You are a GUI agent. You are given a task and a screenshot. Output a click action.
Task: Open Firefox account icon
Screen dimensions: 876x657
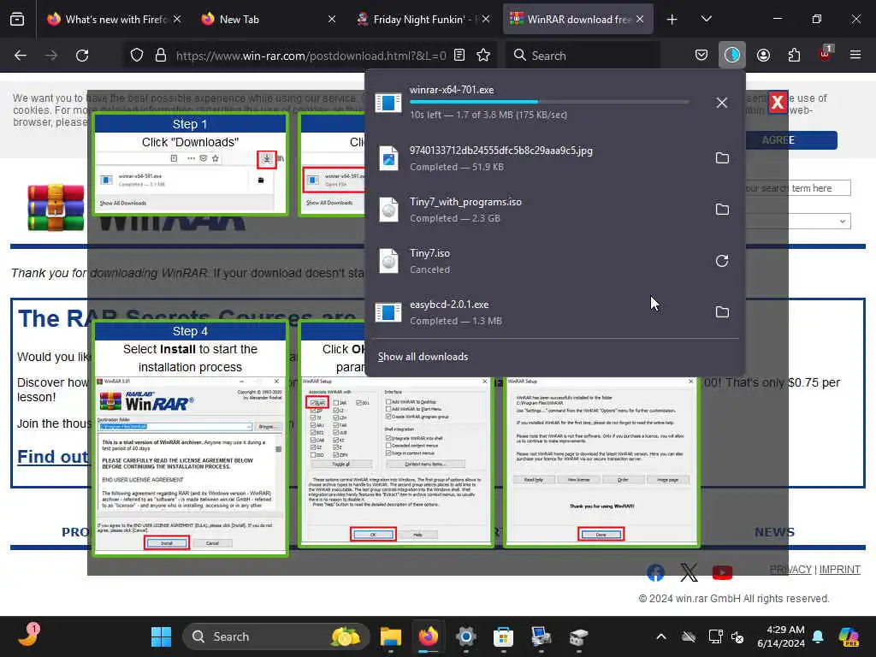click(x=763, y=56)
